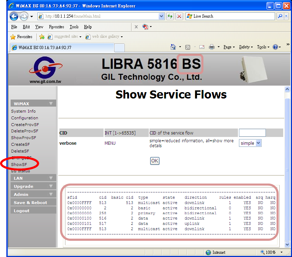Refresh the page using the green arrows icon
Image resolution: width=292 pixels, height=257 pixels.
tap(170, 16)
